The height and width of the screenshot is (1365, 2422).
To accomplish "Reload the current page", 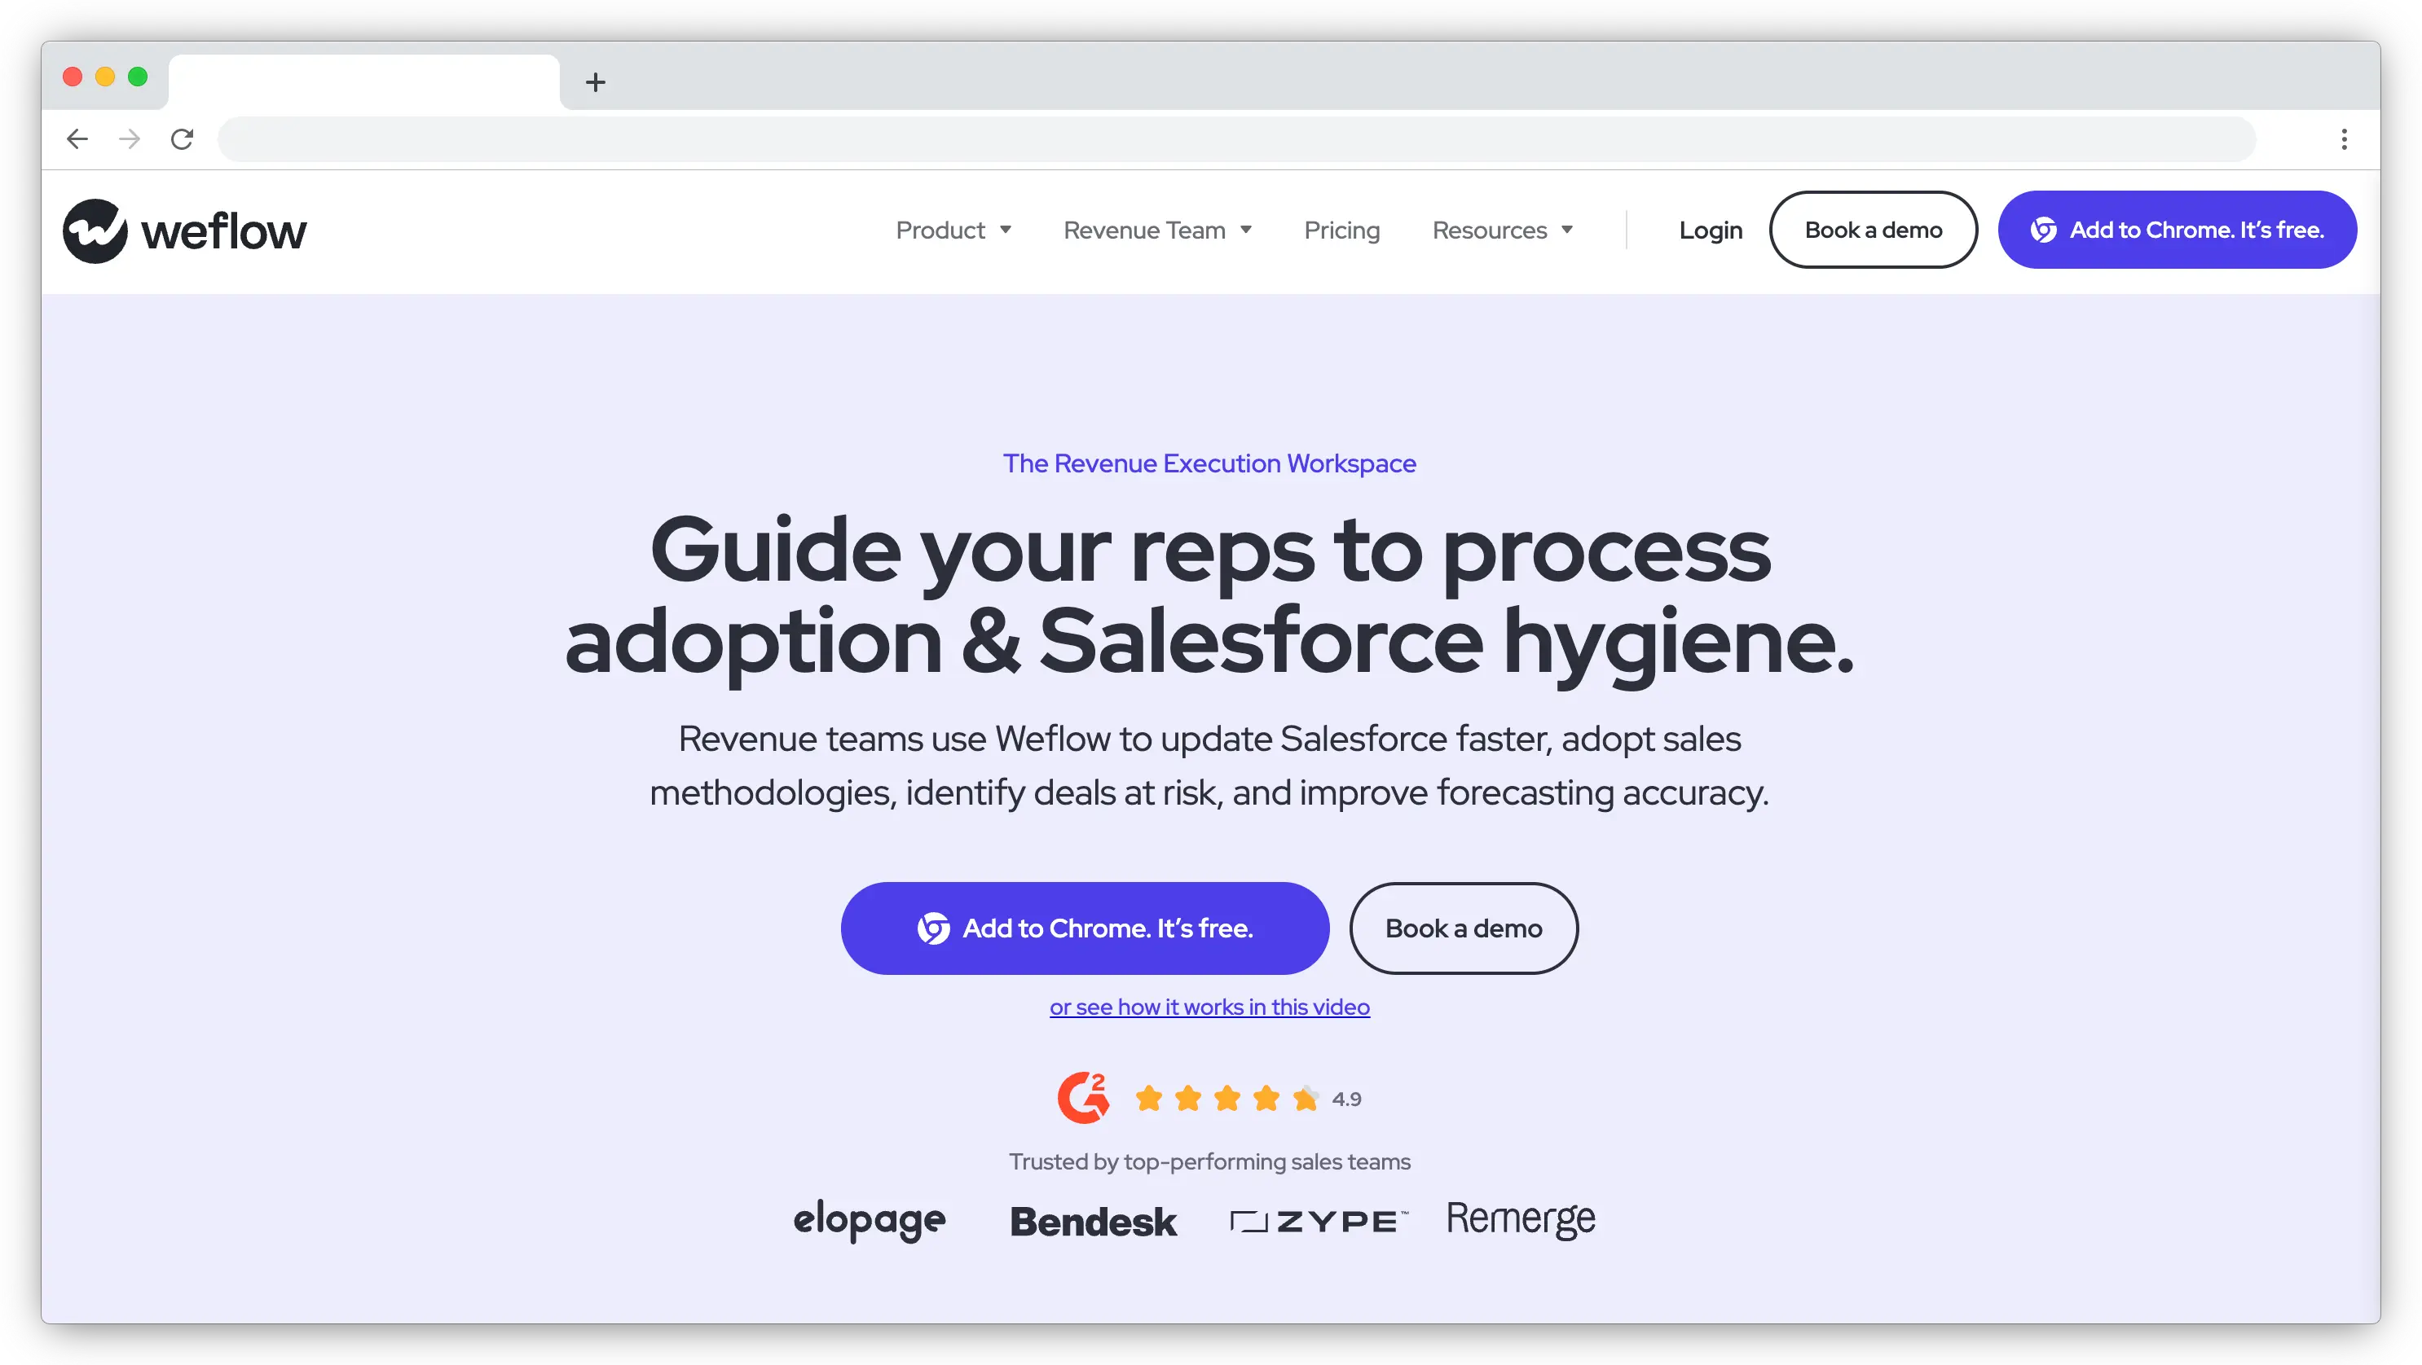I will 183,138.
